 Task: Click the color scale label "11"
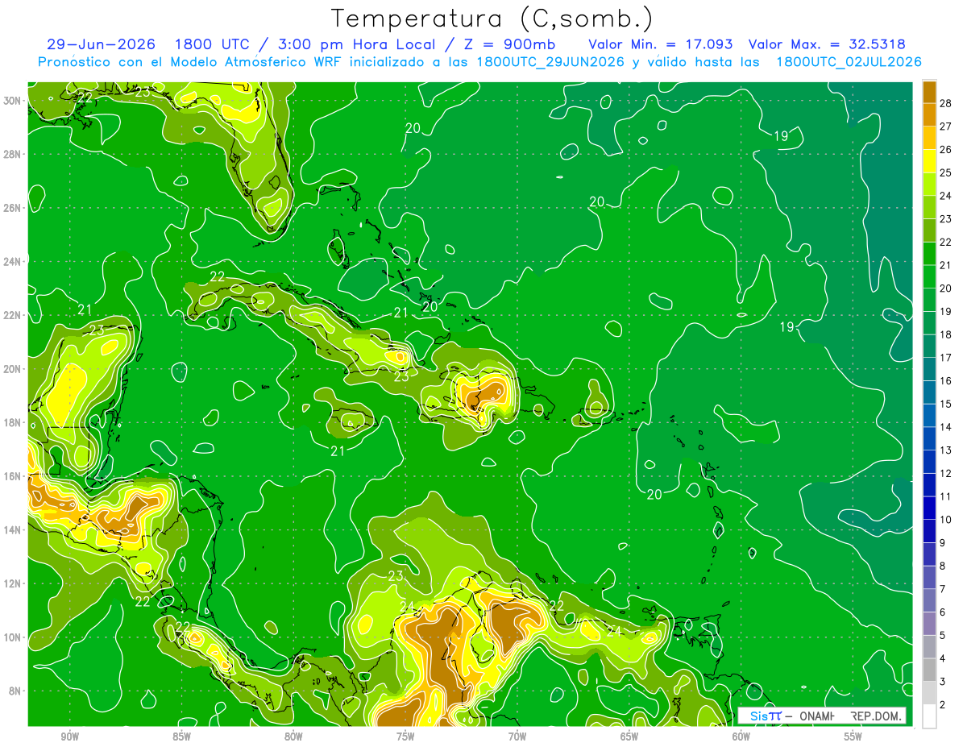coord(946,496)
